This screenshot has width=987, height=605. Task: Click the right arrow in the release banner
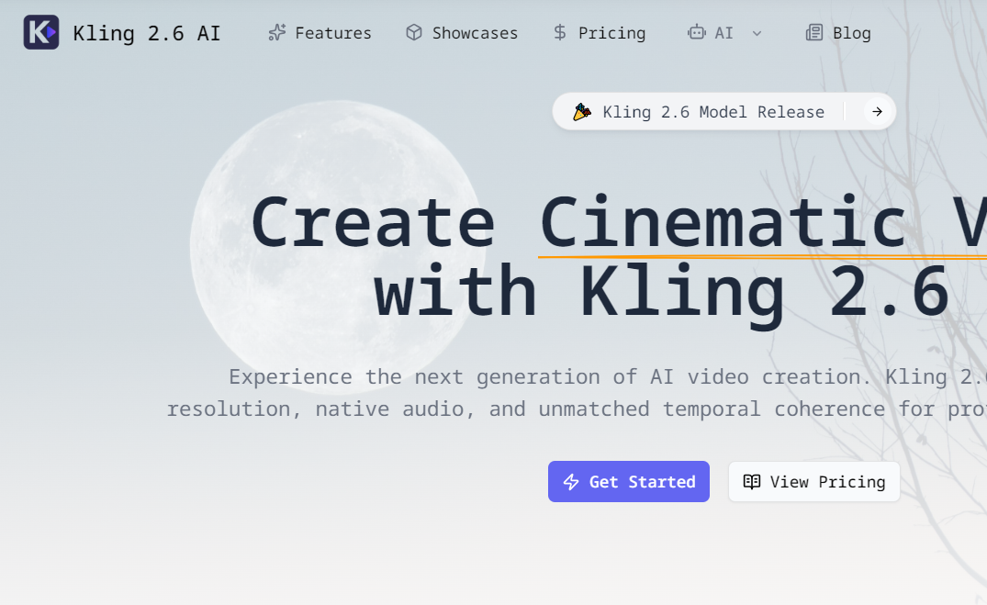pos(876,111)
